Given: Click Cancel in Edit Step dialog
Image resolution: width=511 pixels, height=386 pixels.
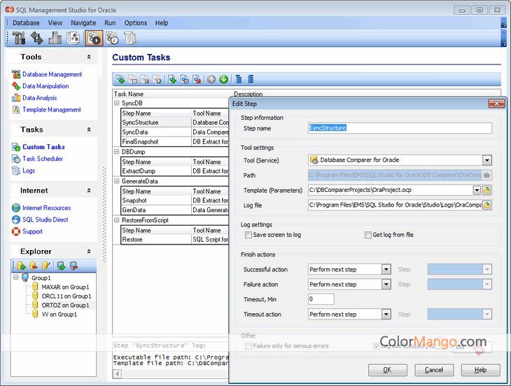Looking at the screenshot, I should tap(434, 370).
